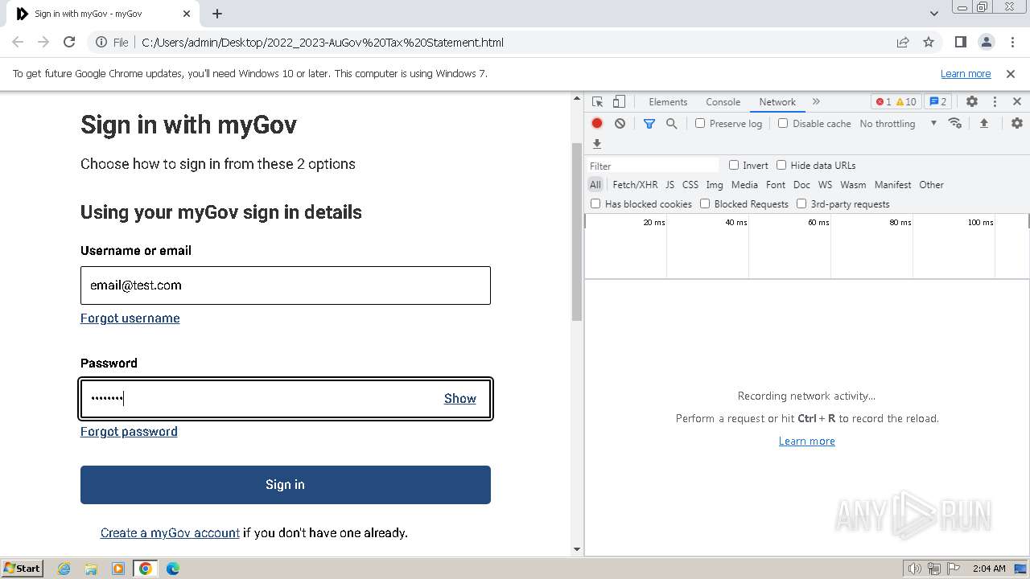Viewport: 1030px width, 579px height.
Task: Open the Windows Start menu
Action: tap(22, 568)
